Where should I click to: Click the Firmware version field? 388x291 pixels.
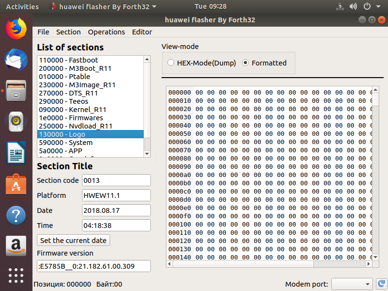pyautogui.click(x=94, y=266)
